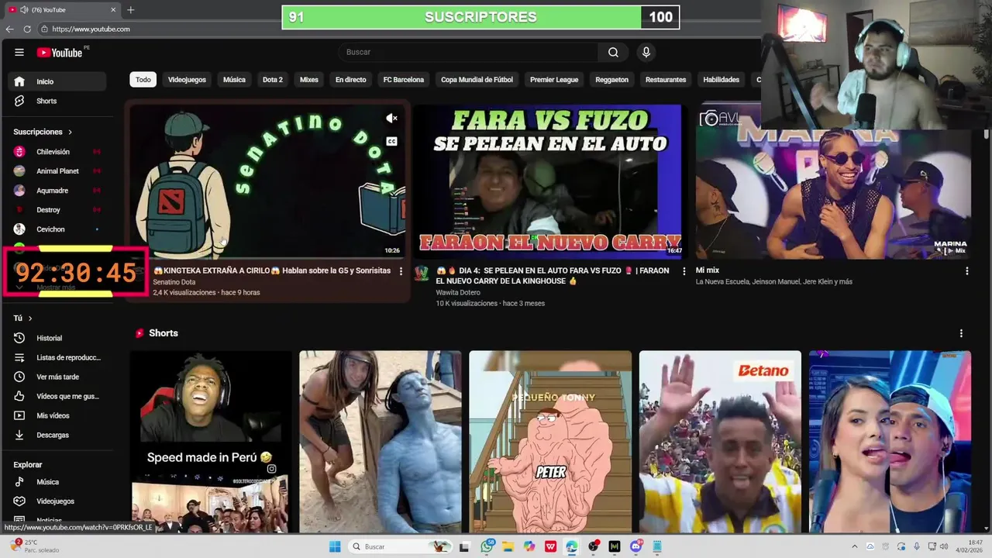Expand the Tú section

click(x=23, y=319)
